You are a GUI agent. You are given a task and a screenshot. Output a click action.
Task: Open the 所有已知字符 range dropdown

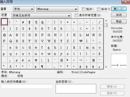tap(41, 16)
